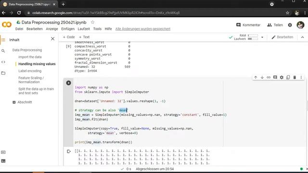The height and width of the screenshot is (173, 308).
Task: Copy link to the cell
Action: (269, 77)
